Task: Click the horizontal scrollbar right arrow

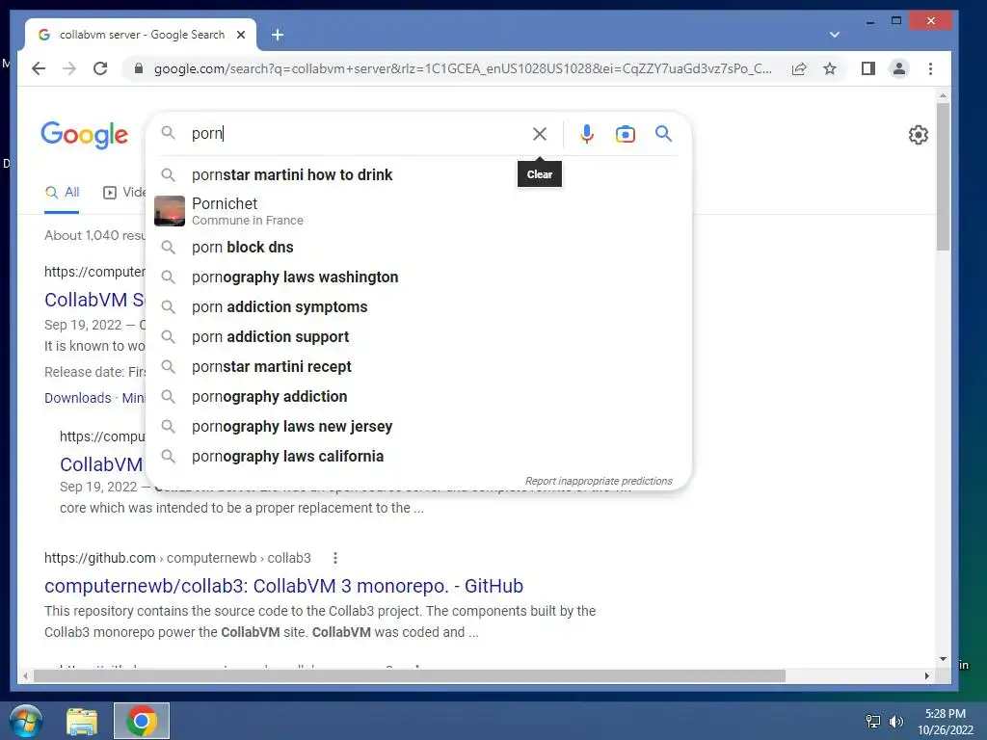Action: point(926,676)
